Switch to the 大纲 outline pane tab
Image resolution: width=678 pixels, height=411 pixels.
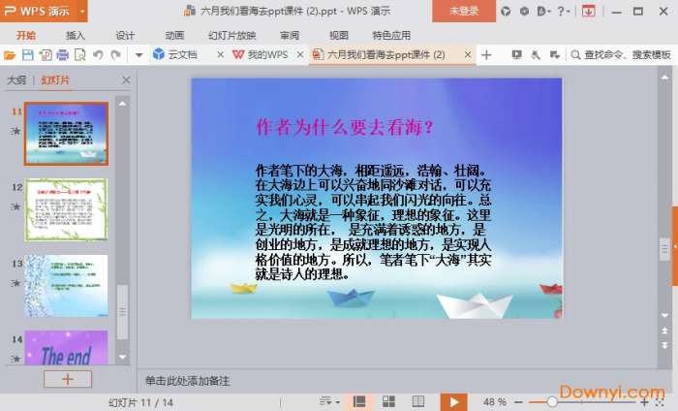(16, 80)
